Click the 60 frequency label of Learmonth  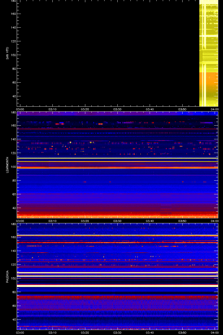pos(14,194)
